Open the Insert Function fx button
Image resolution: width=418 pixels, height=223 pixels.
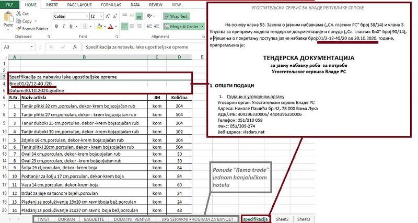(x=75, y=47)
